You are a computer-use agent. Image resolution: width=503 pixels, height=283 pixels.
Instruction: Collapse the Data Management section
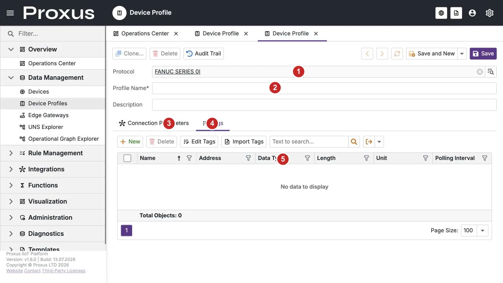point(11,77)
